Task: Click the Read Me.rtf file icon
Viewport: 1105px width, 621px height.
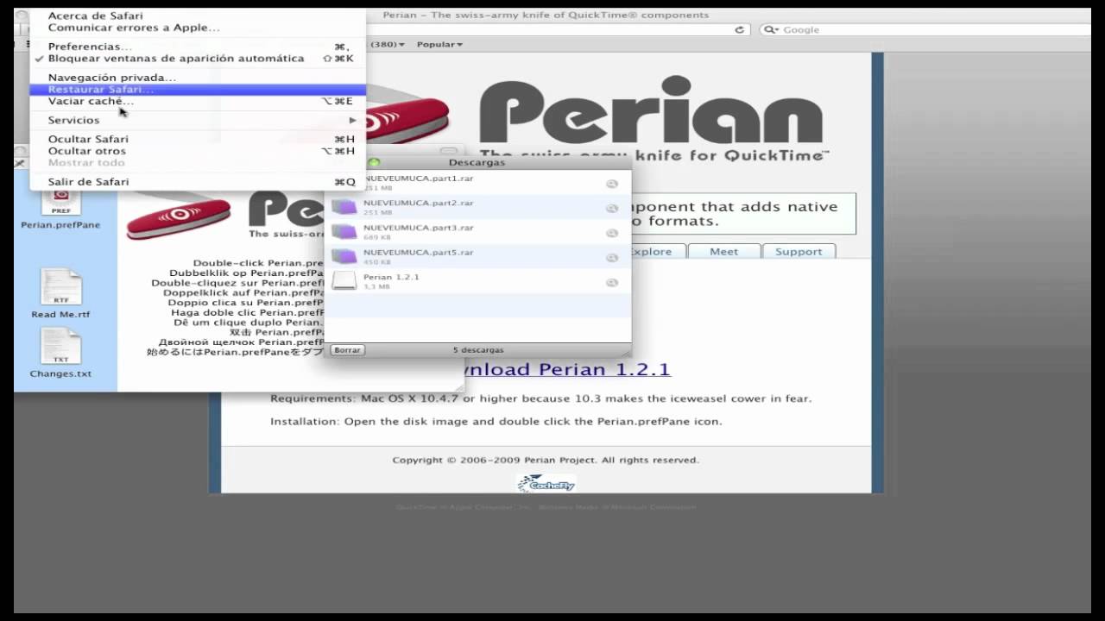Action: tap(61, 287)
